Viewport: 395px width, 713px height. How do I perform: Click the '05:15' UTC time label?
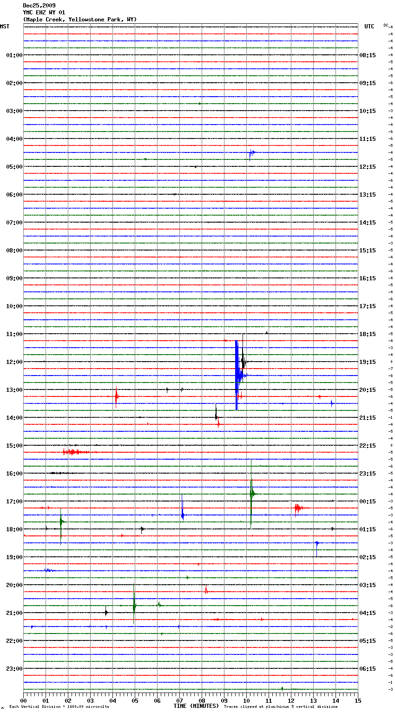[368, 641]
